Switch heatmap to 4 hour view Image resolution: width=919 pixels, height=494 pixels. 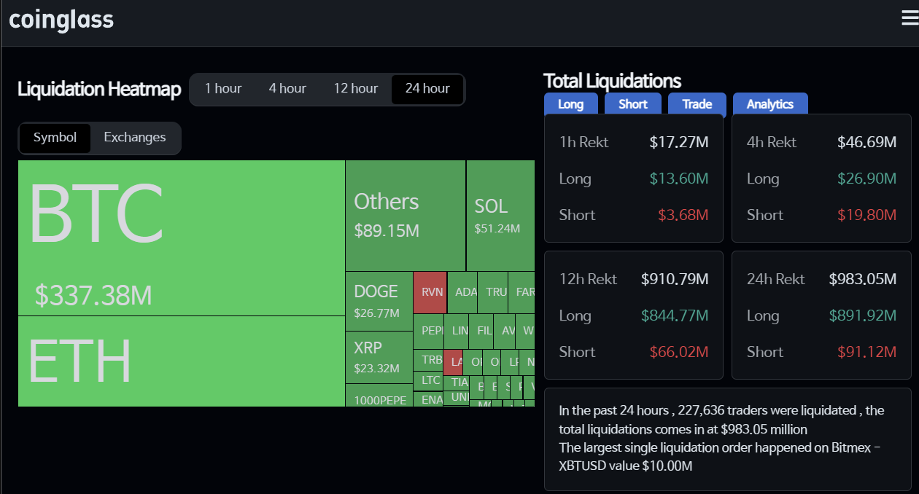tap(287, 89)
